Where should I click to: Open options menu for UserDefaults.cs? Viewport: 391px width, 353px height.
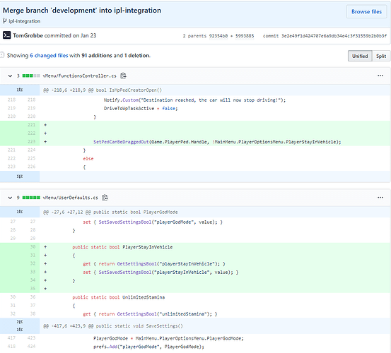click(x=380, y=198)
